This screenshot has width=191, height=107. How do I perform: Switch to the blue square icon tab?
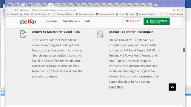point(30,5)
